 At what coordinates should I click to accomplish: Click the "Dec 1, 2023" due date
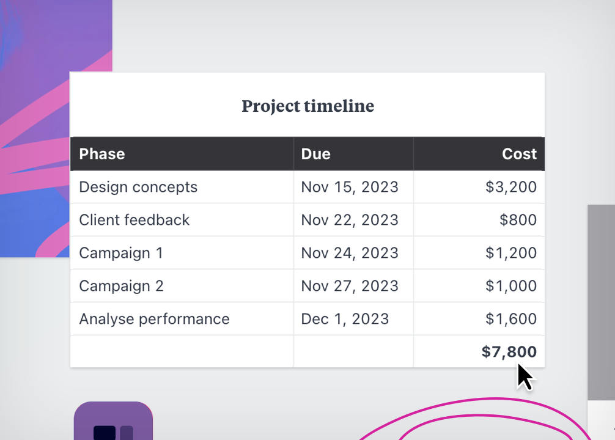[x=345, y=319]
